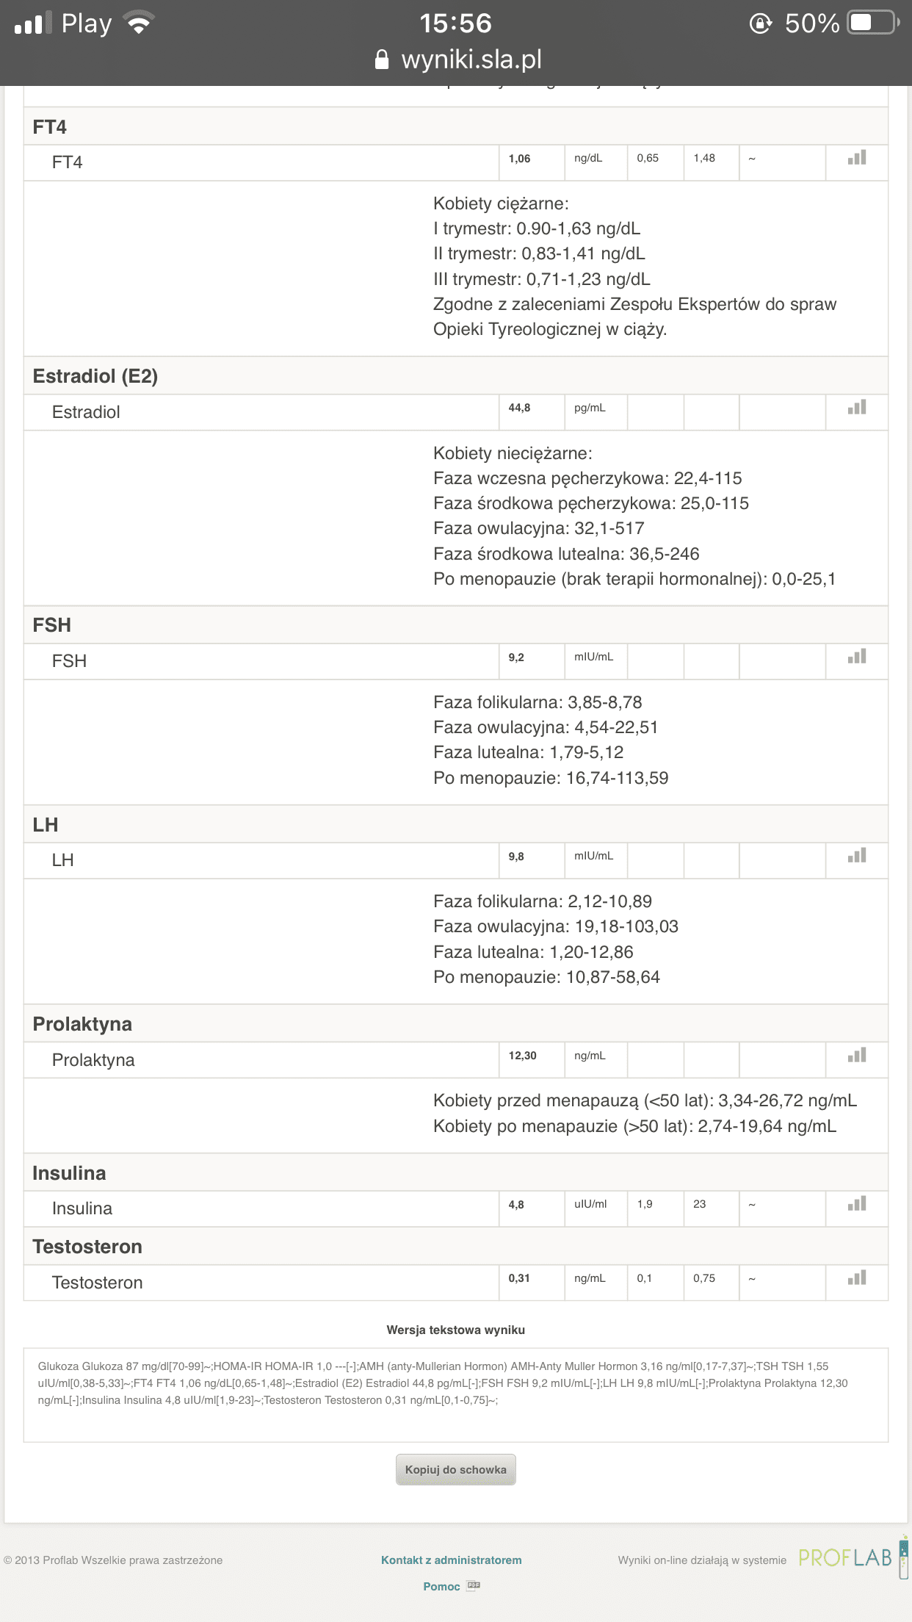Tap the padlock icon beside wyniki.sla.pl
The width and height of the screenshot is (912, 1622).
tap(382, 60)
